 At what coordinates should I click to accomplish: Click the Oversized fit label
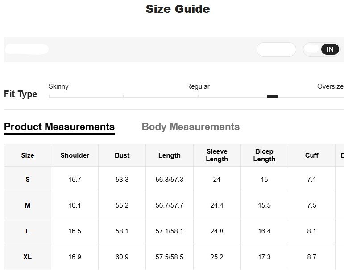pyautogui.click(x=331, y=86)
